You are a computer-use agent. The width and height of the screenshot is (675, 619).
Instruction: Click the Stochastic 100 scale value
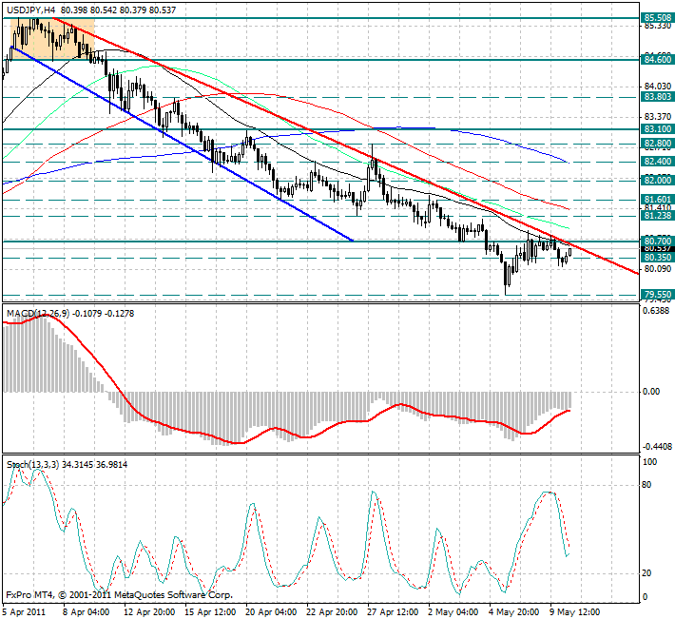649,462
